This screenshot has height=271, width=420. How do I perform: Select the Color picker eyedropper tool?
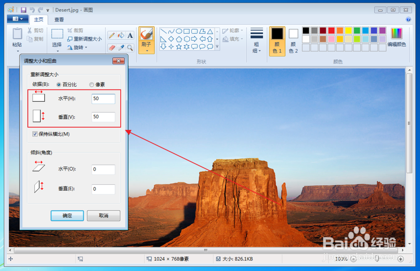121,48
